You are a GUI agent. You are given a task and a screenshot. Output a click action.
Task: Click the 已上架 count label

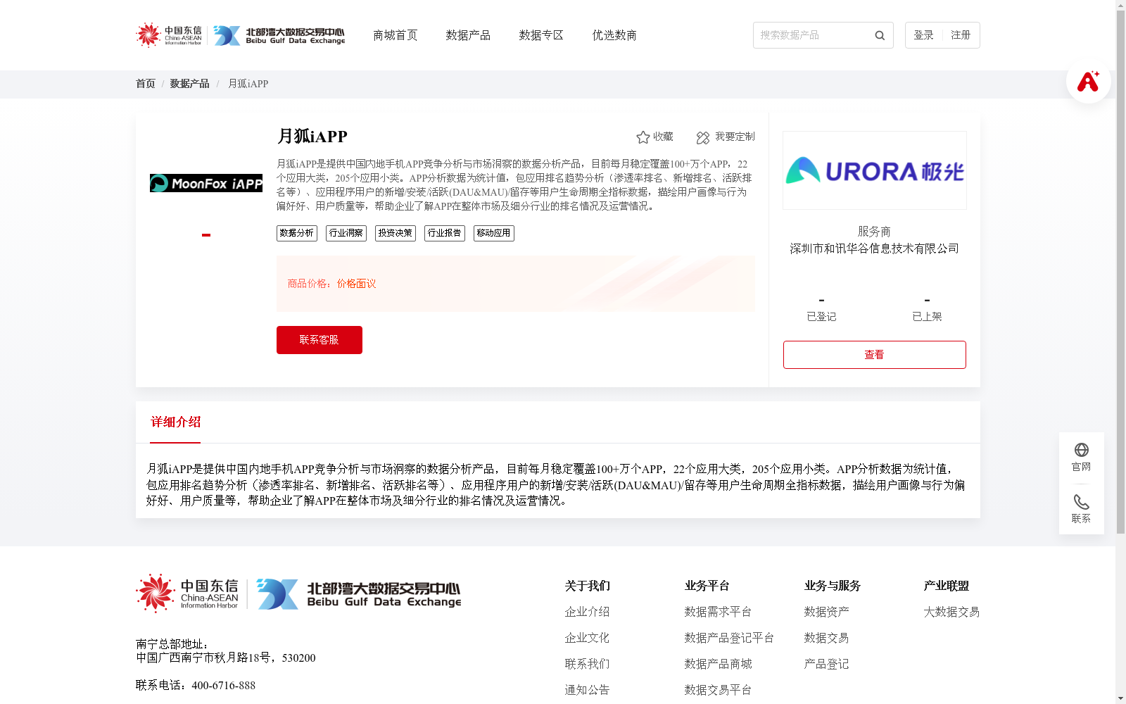(927, 317)
